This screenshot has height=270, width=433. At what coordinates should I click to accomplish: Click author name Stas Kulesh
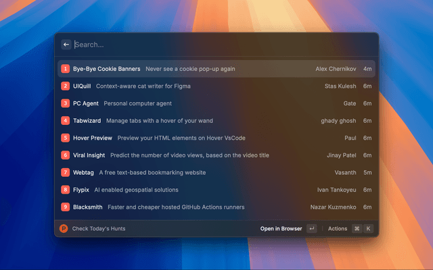point(340,86)
